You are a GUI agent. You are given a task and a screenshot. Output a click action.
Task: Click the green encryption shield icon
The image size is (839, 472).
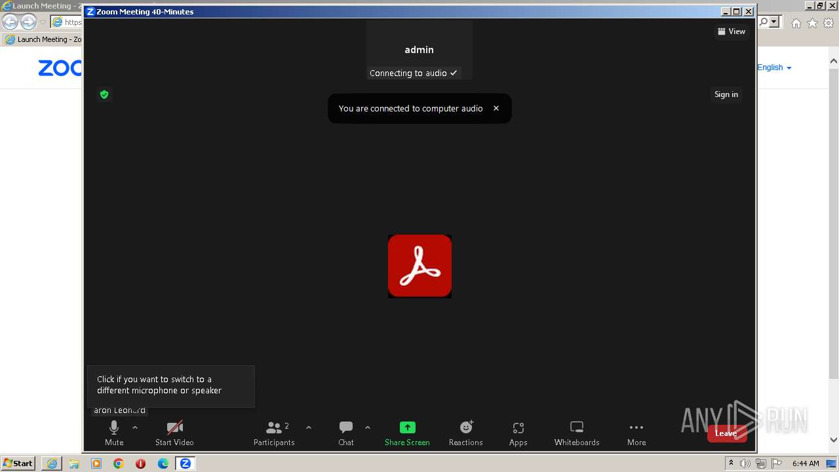pos(104,94)
